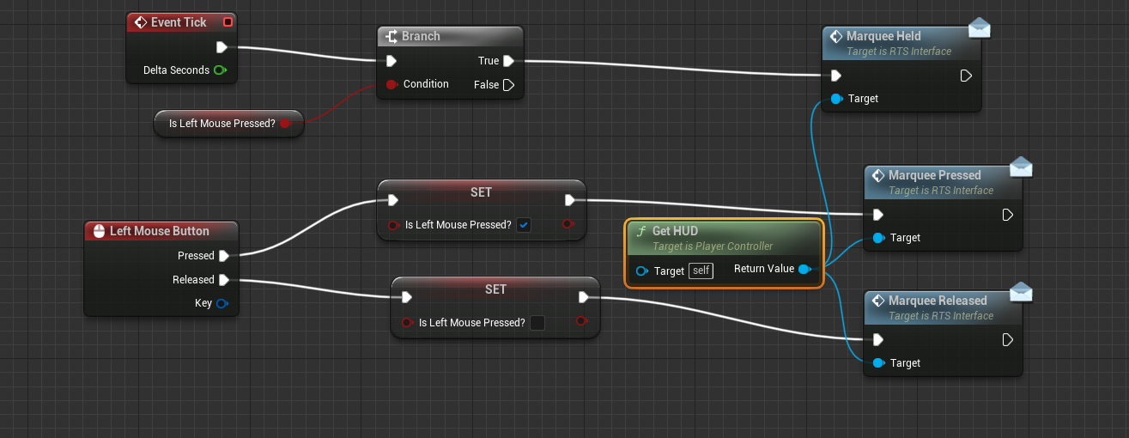
Task: Click Marquee Pressed execution output pin
Action: coord(1008,215)
